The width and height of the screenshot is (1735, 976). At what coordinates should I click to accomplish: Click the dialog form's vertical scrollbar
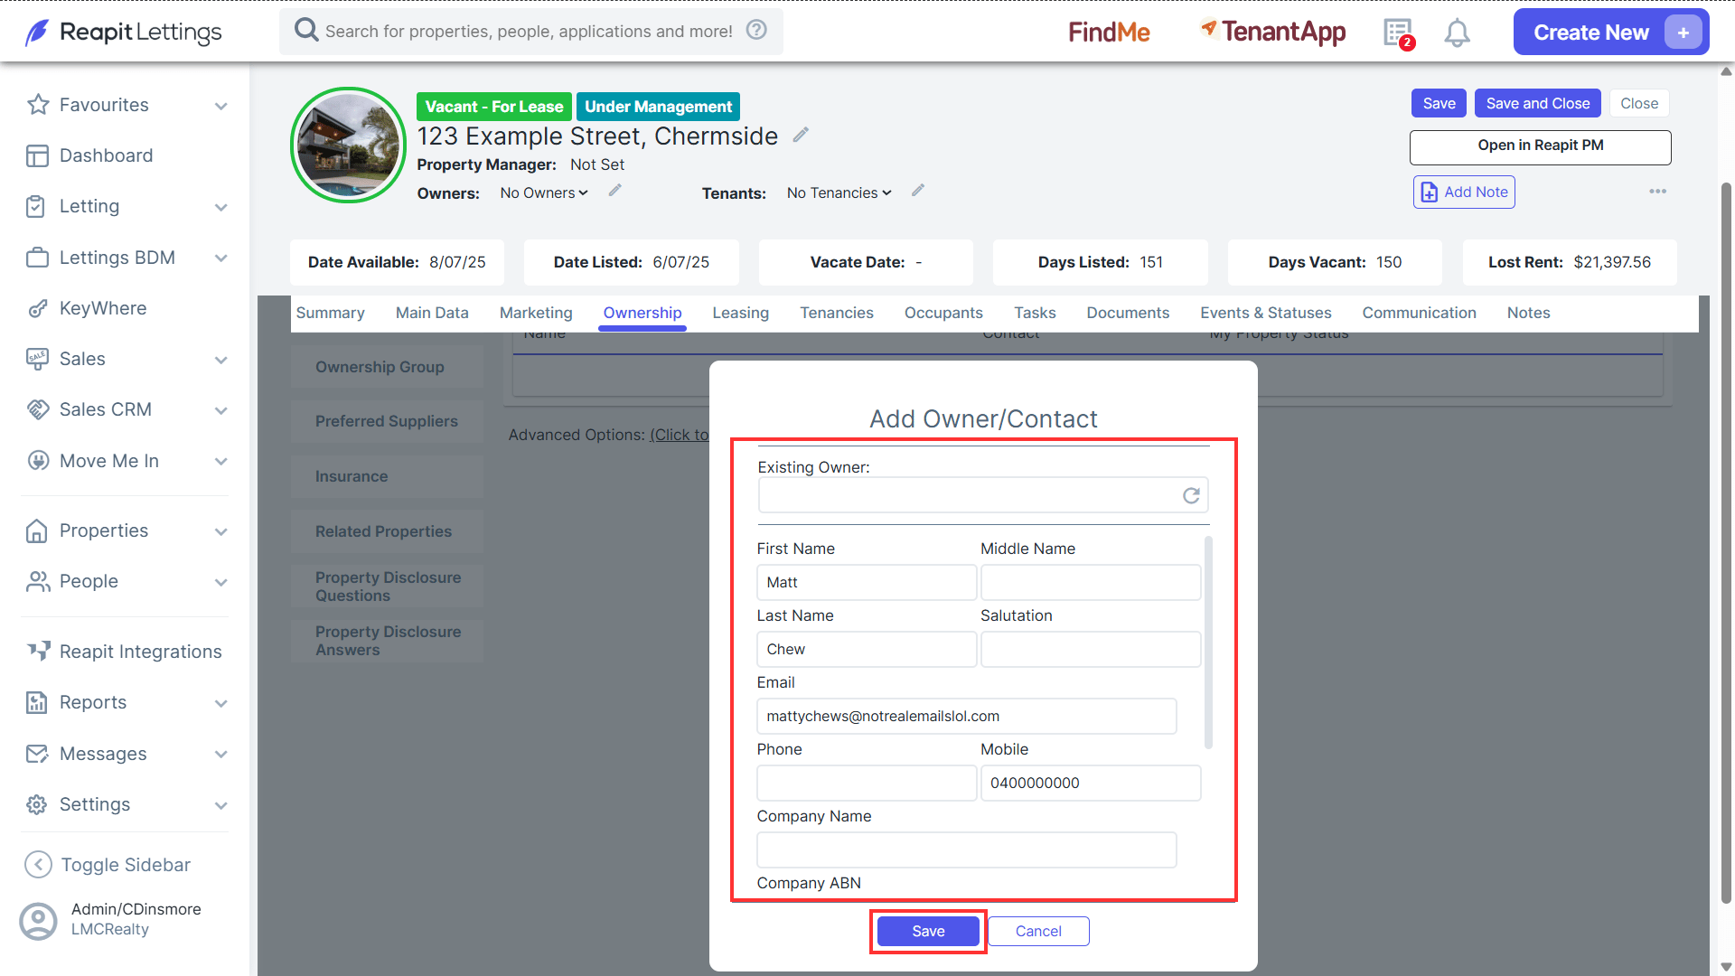pos(1208,643)
